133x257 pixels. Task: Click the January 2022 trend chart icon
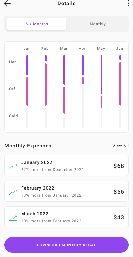13,165
